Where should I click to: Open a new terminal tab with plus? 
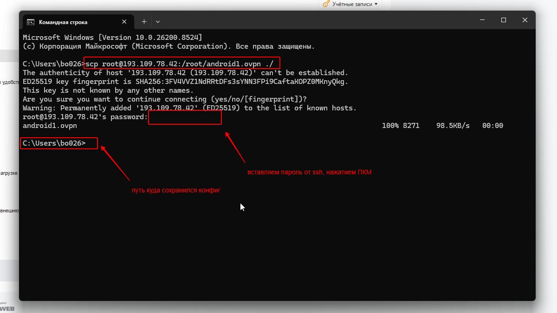[x=144, y=22]
